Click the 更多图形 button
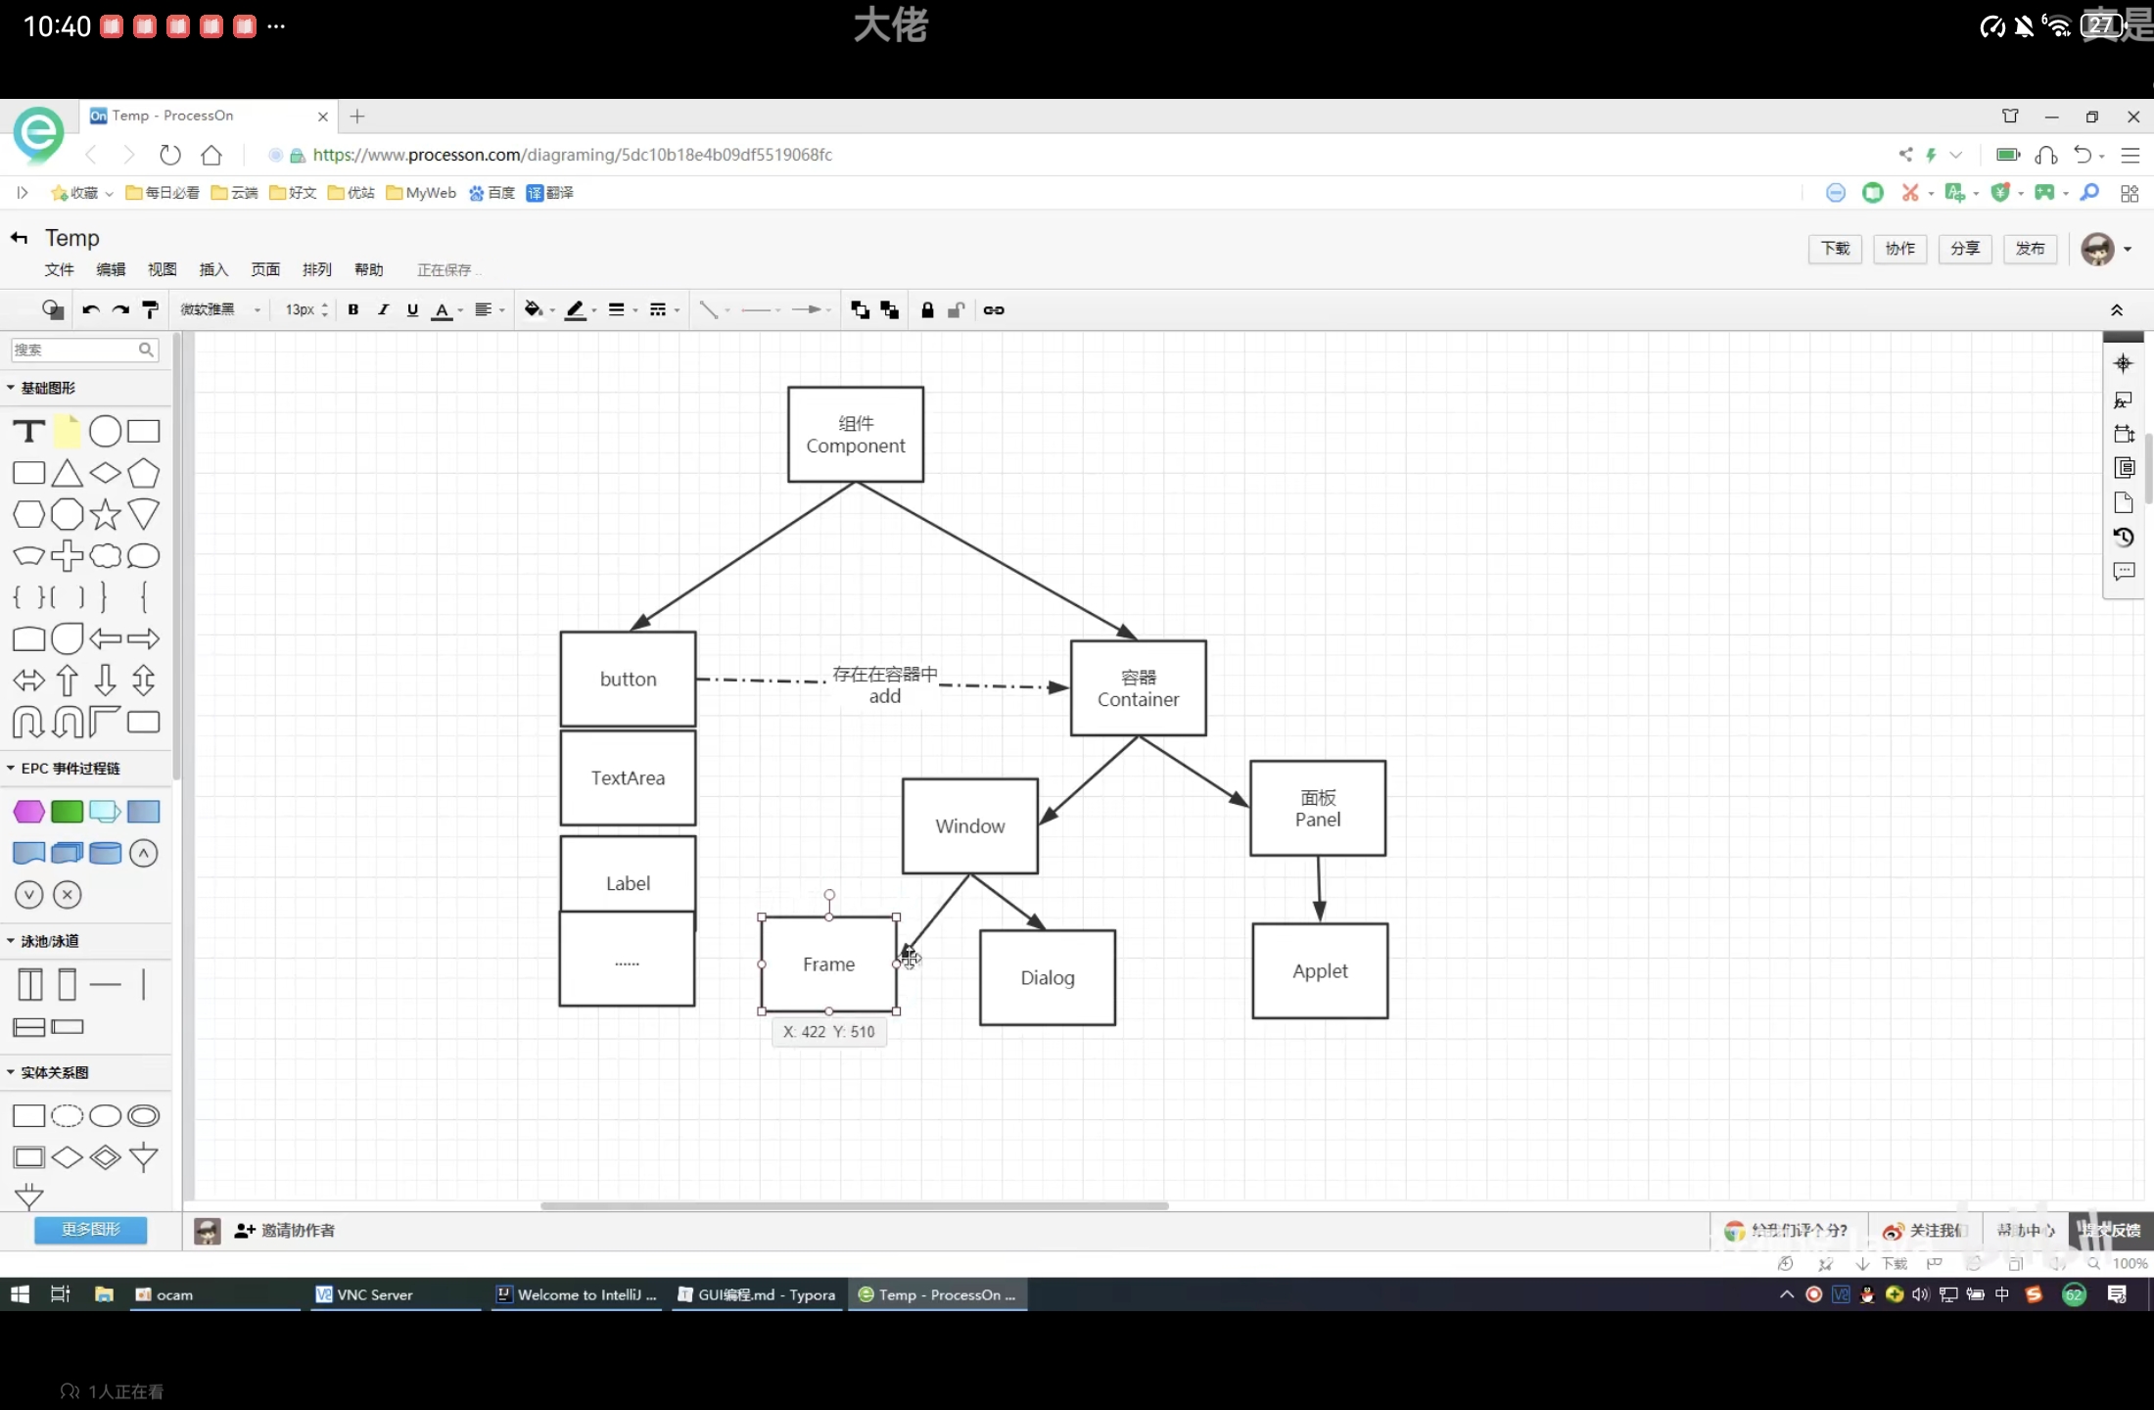Screen dimensions: 2154x1410 [90, 1229]
